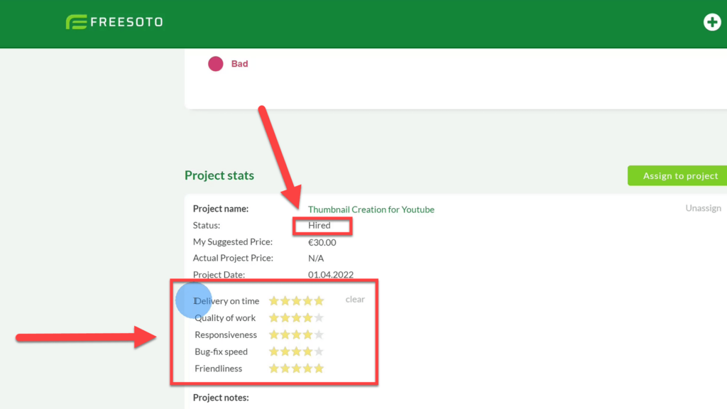727x409 pixels.
Task: Click the N/A actual project price value
Action: [x=316, y=258]
